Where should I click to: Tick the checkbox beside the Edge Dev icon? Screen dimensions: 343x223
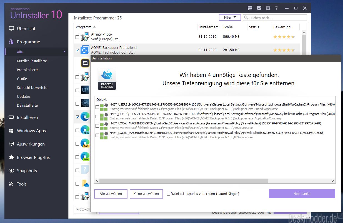coord(77,157)
